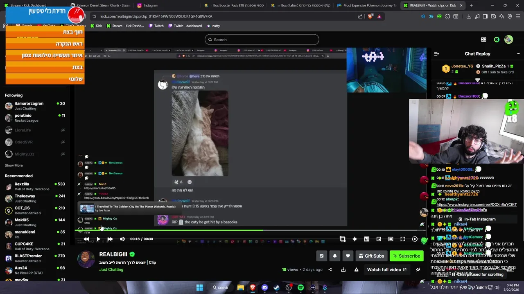
Task: Hide chat with the crossed-eye icon
Action: [x=418, y=269]
